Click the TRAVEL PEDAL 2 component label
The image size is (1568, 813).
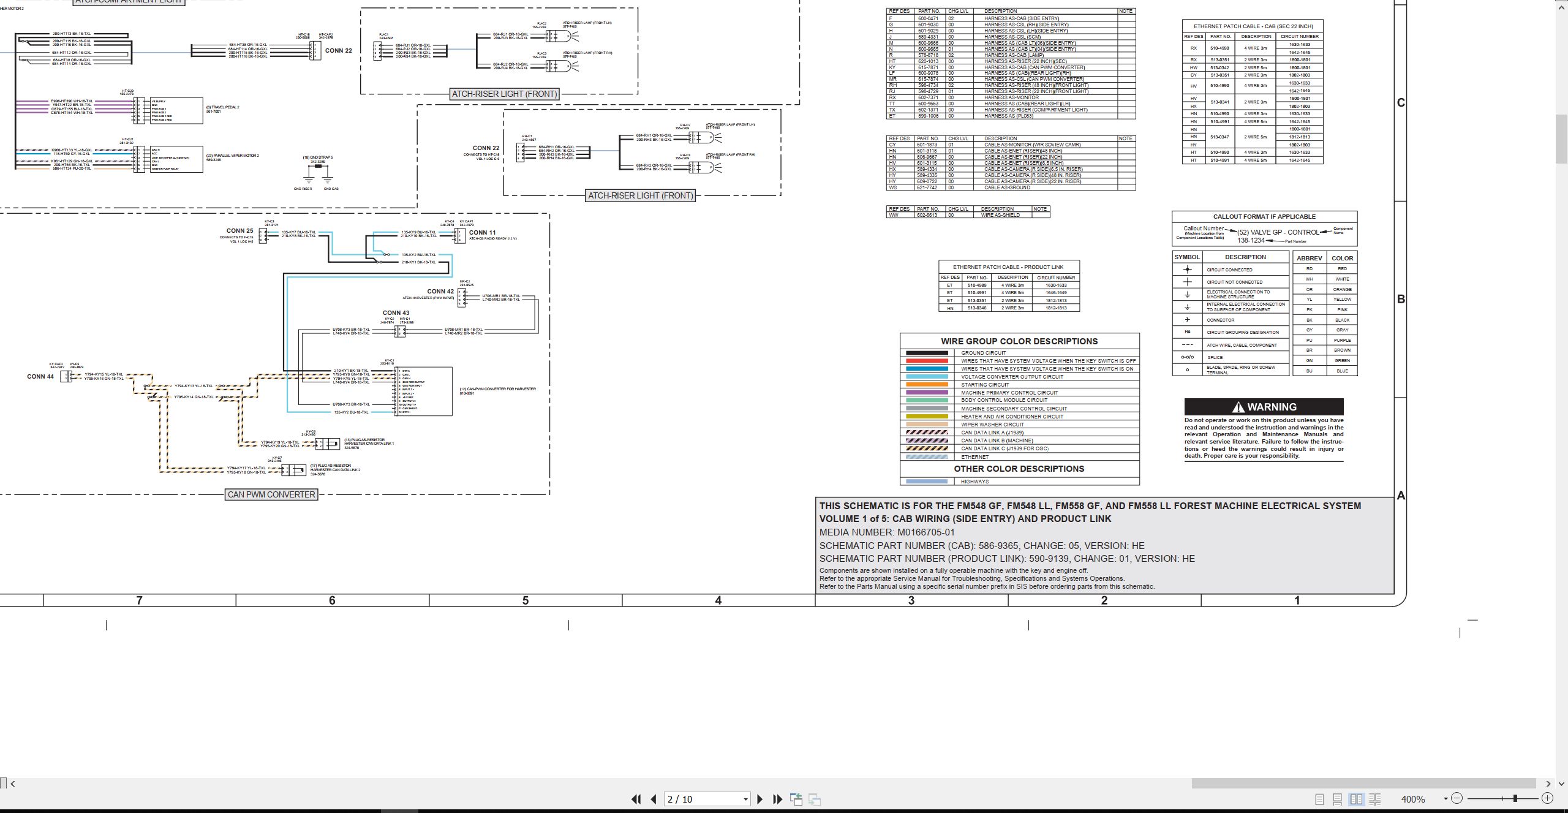coord(222,107)
